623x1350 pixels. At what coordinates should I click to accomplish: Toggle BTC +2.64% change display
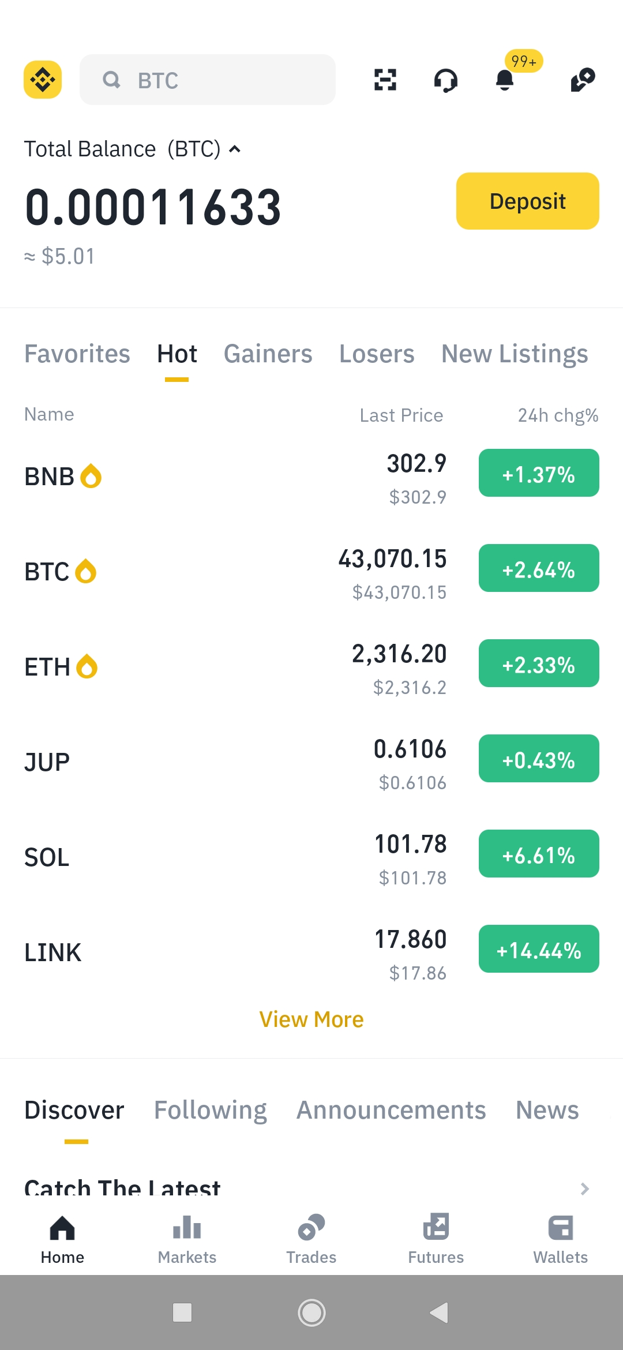click(539, 568)
